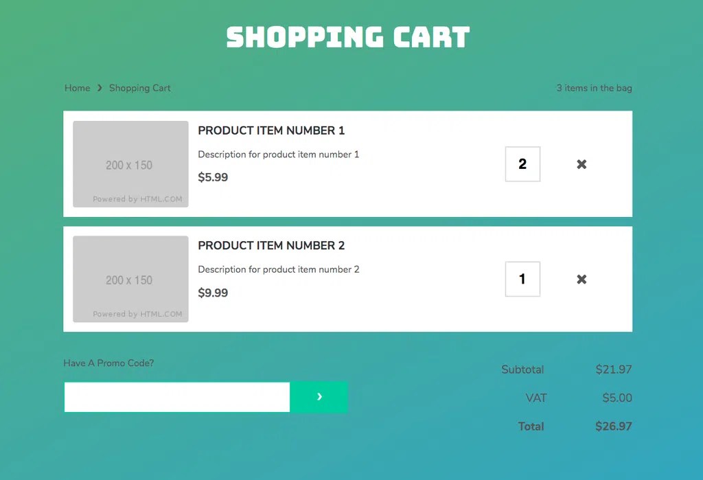
Task: Remove product item number 1 from cart
Action: click(x=581, y=164)
